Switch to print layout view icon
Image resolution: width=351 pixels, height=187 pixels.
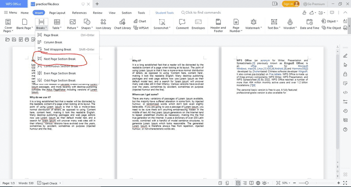tap(238, 183)
